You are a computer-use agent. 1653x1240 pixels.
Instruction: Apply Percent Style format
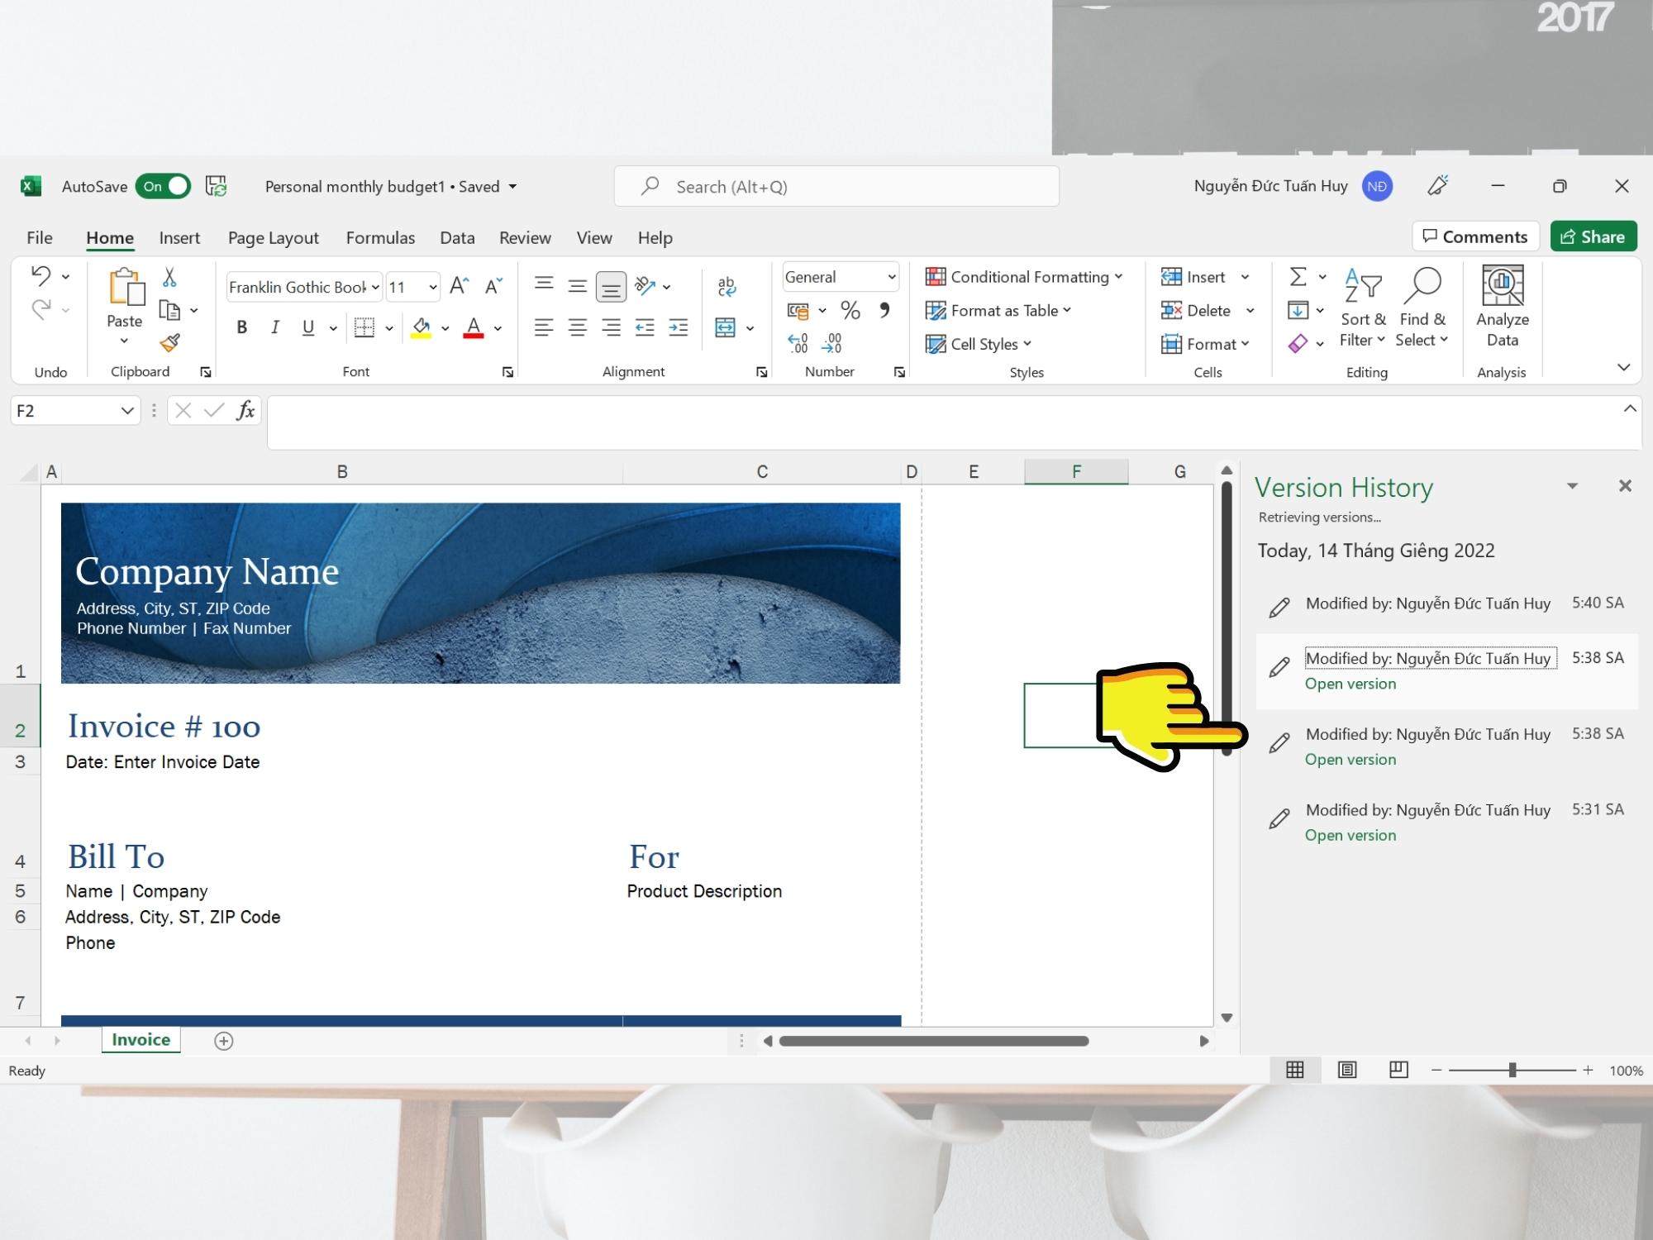[850, 310]
